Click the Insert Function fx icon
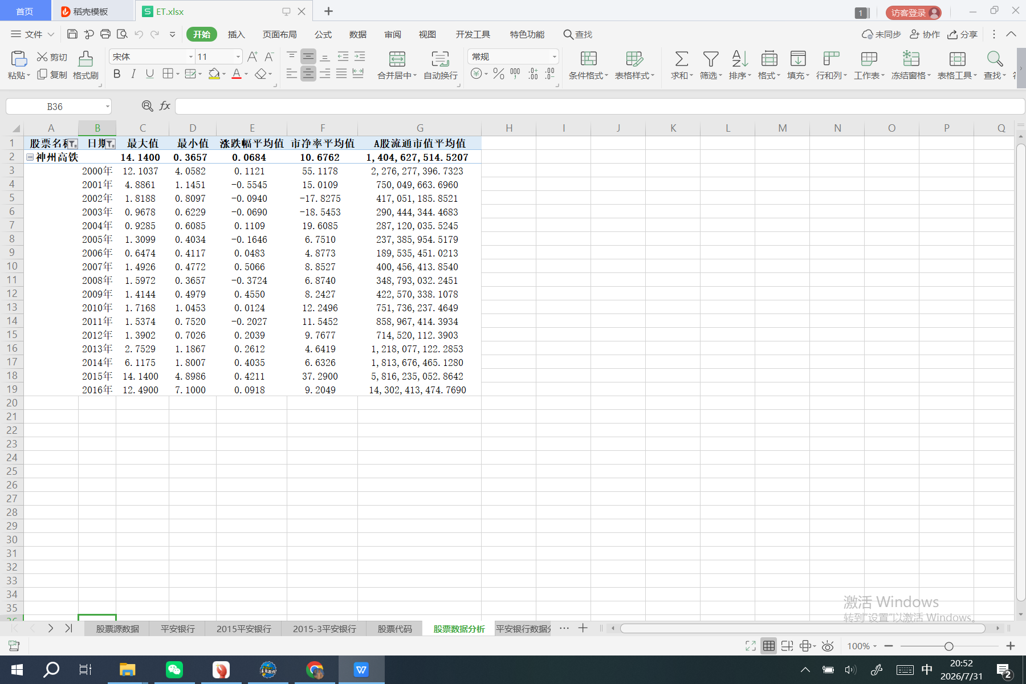 click(165, 106)
